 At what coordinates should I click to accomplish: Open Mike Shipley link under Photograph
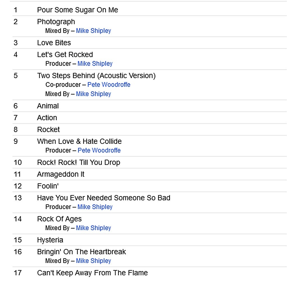coord(93,31)
